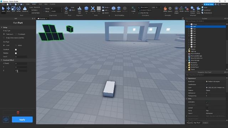Open the Service icon
This screenshot has width=228, height=128.
(x=187, y=9)
